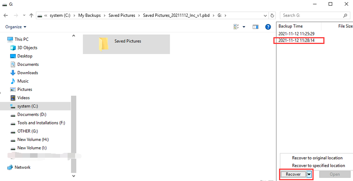Navigate to system (C:) in breadcrumb
This screenshot has width=353, height=181.
tap(60, 15)
